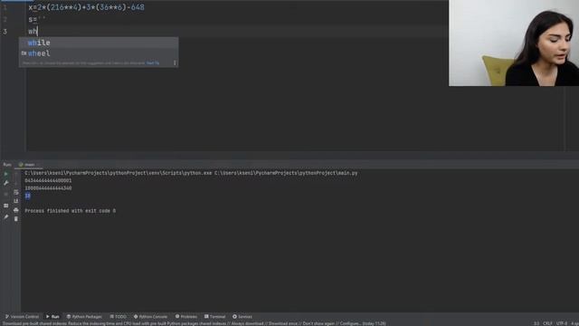Click highlighted output value in console
This screenshot has width=579, height=326.
[28, 196]
